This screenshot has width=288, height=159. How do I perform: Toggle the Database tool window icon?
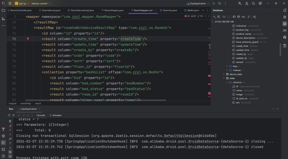click(x=285, y=24)
